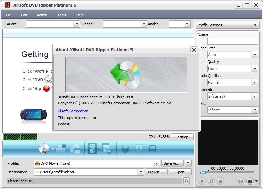The width and height of the screenshot is (263, 189).
Task: Click the help !? icon in status bar
Action: point(186,181)
